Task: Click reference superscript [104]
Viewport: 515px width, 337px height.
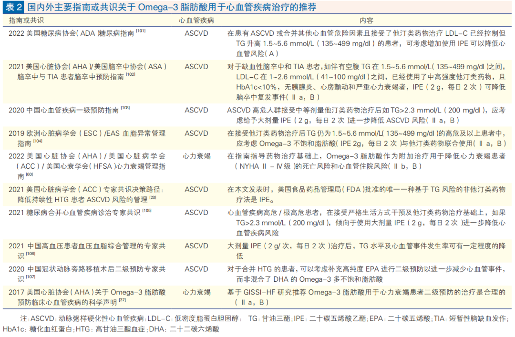Action: click(x=38, y=141)
